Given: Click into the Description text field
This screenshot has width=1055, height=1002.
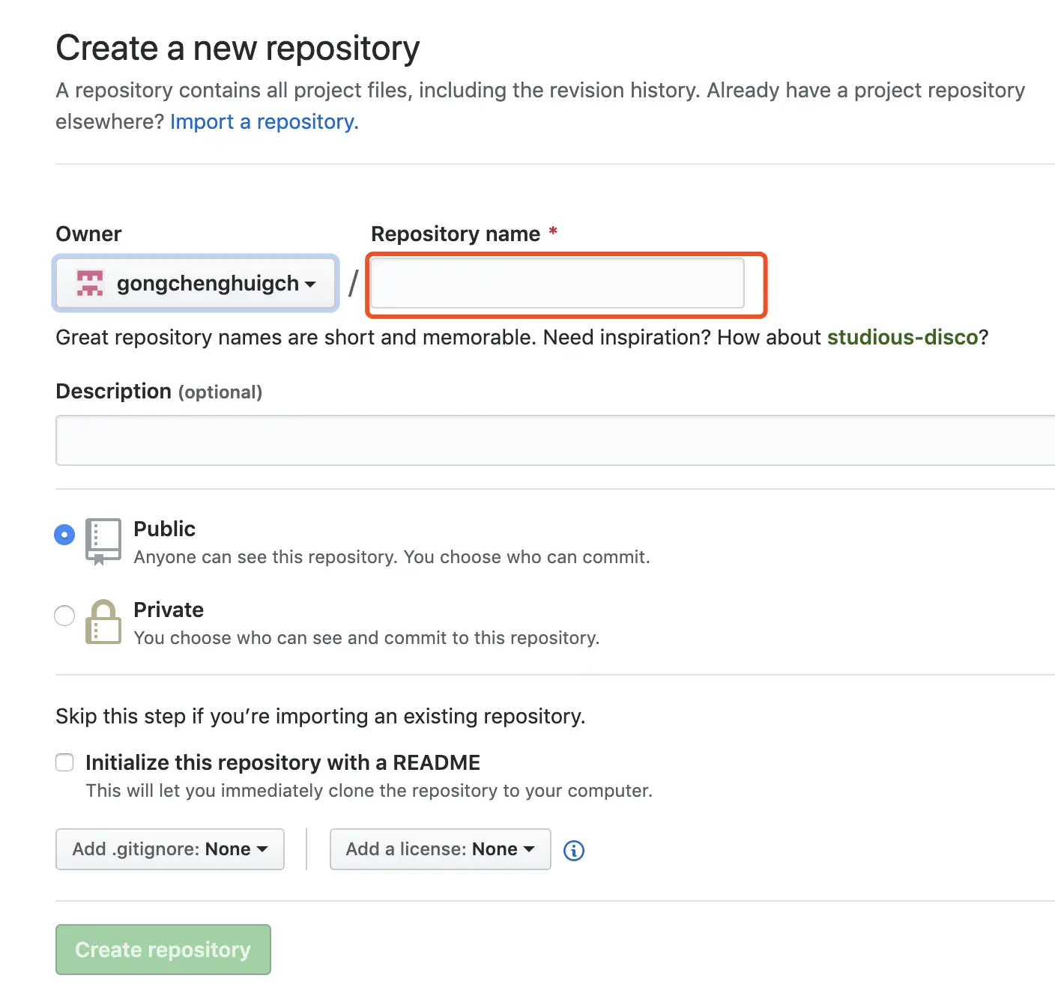Looking at the screenshot, I should point(554,440).
